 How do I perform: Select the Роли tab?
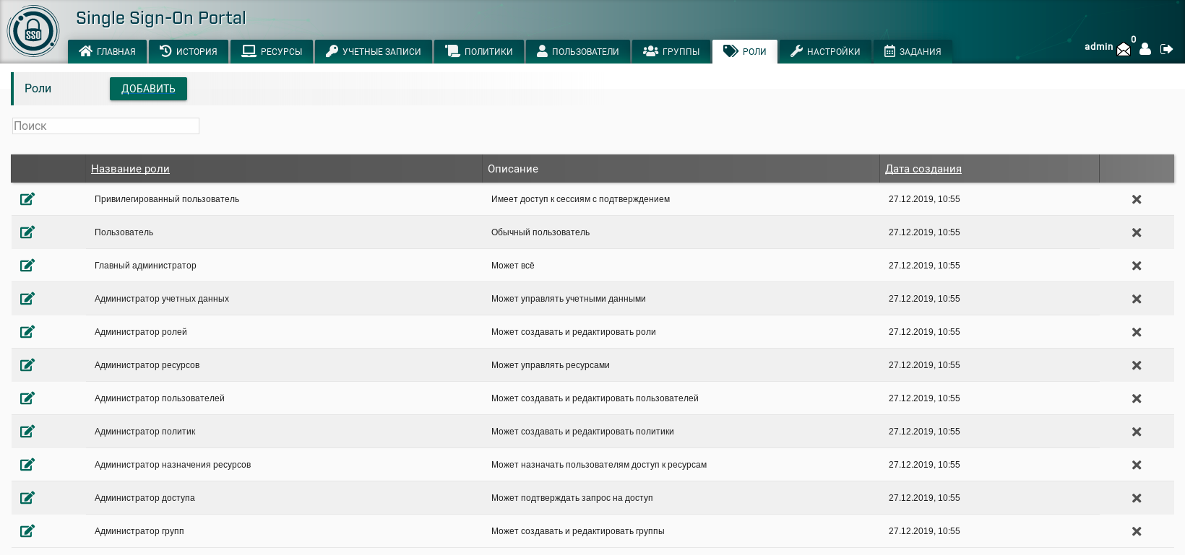[x=745, y=51]
